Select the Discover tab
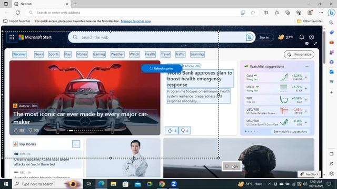This screenshot has width=337, height=189. (x=19, y=54)
